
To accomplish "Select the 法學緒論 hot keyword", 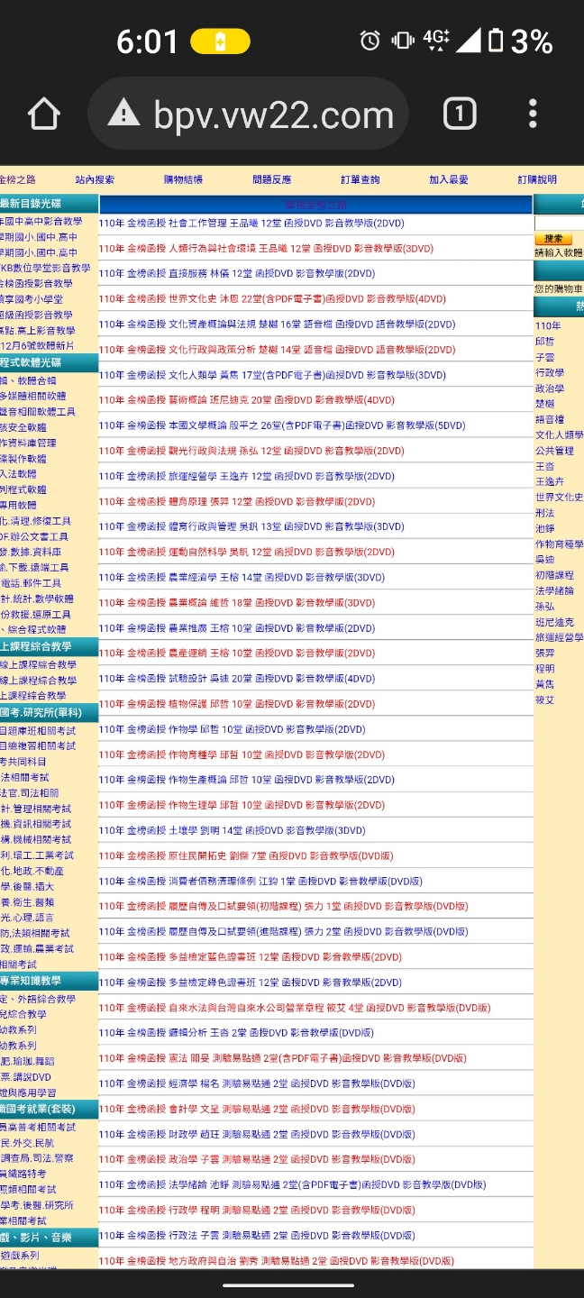I will 554,591.
